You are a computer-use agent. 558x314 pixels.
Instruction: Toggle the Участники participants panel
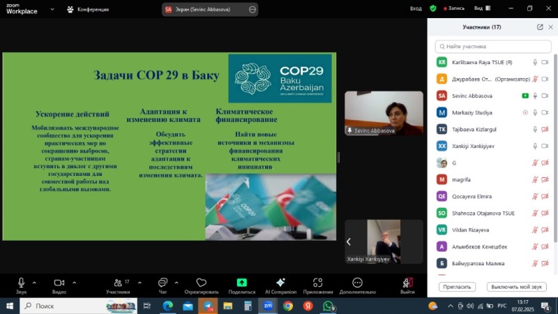coord(117,283)
